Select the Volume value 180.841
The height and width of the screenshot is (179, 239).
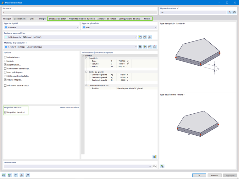click(x=122, y=64)
